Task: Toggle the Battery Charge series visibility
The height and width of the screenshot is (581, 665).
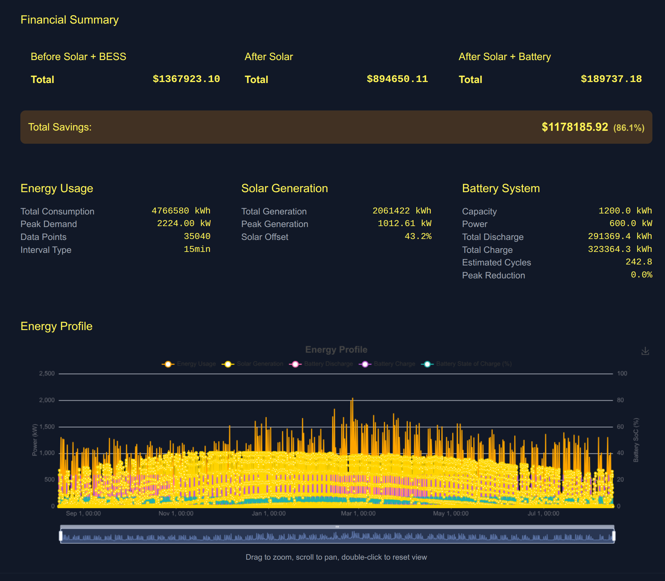Action: [394, 364]
